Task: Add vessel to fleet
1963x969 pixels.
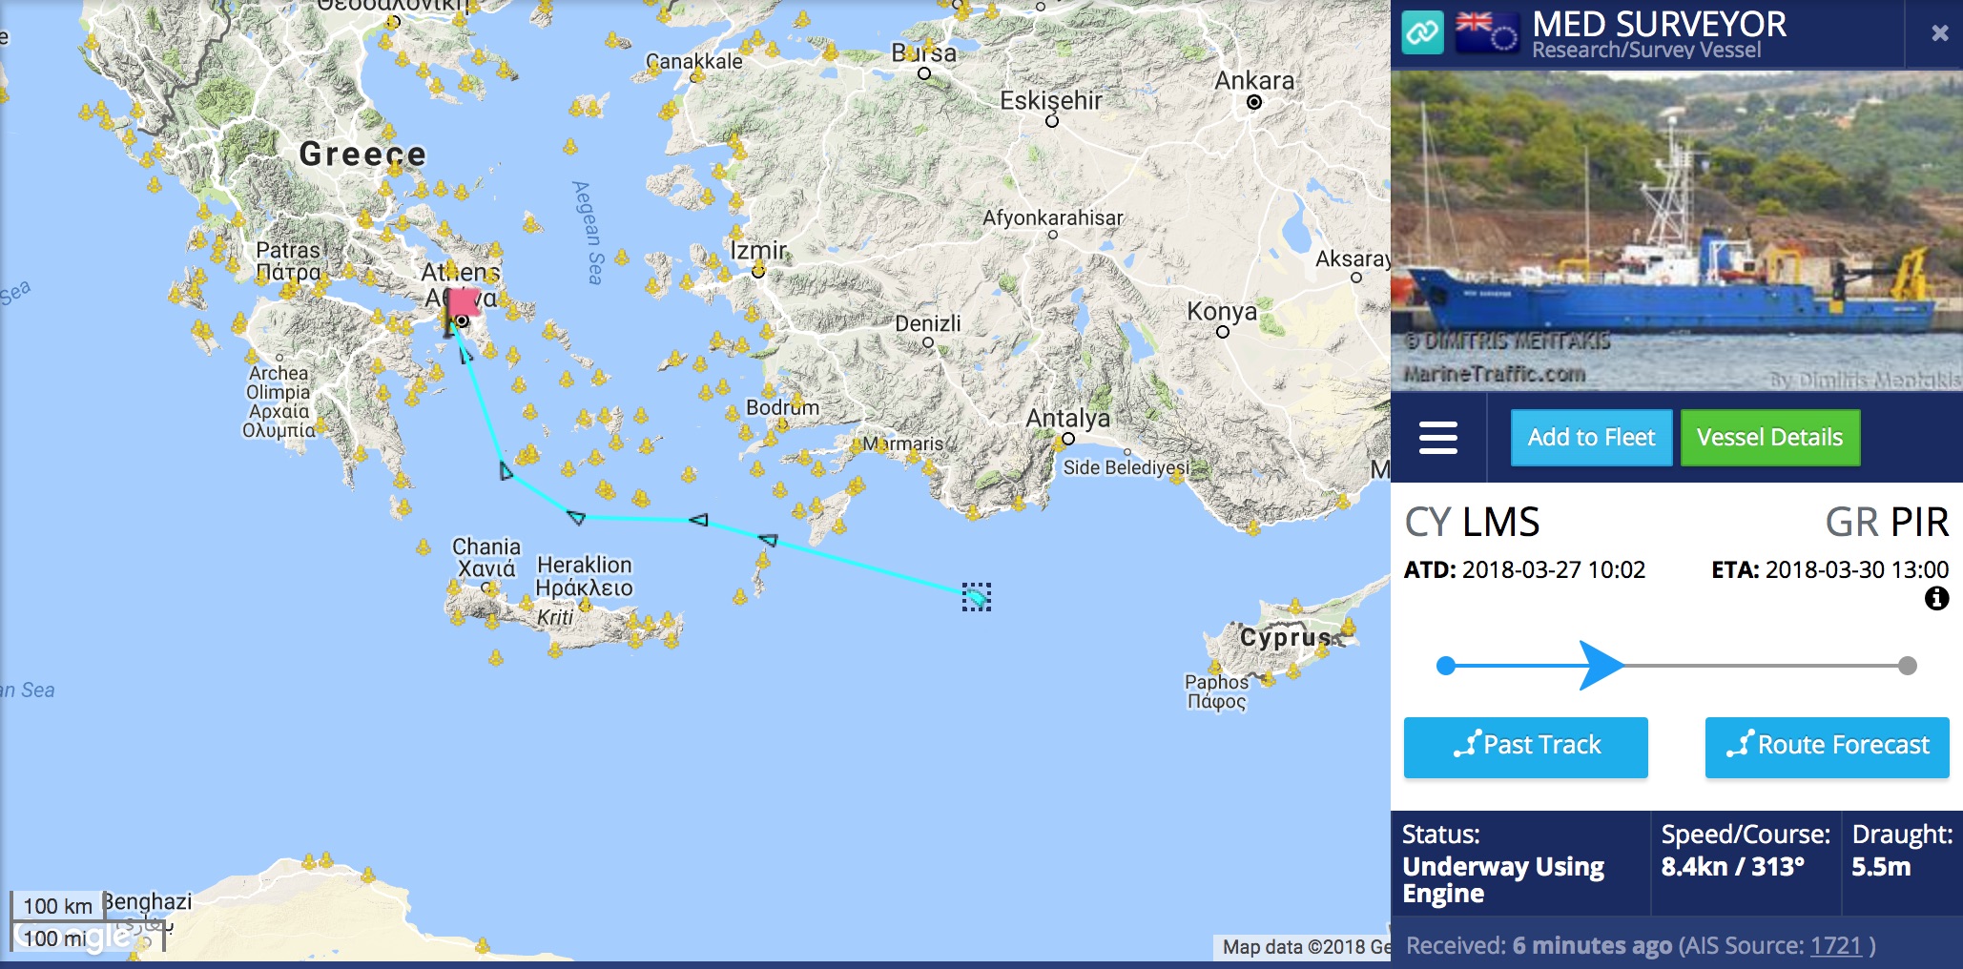Action: (1591, 438)
